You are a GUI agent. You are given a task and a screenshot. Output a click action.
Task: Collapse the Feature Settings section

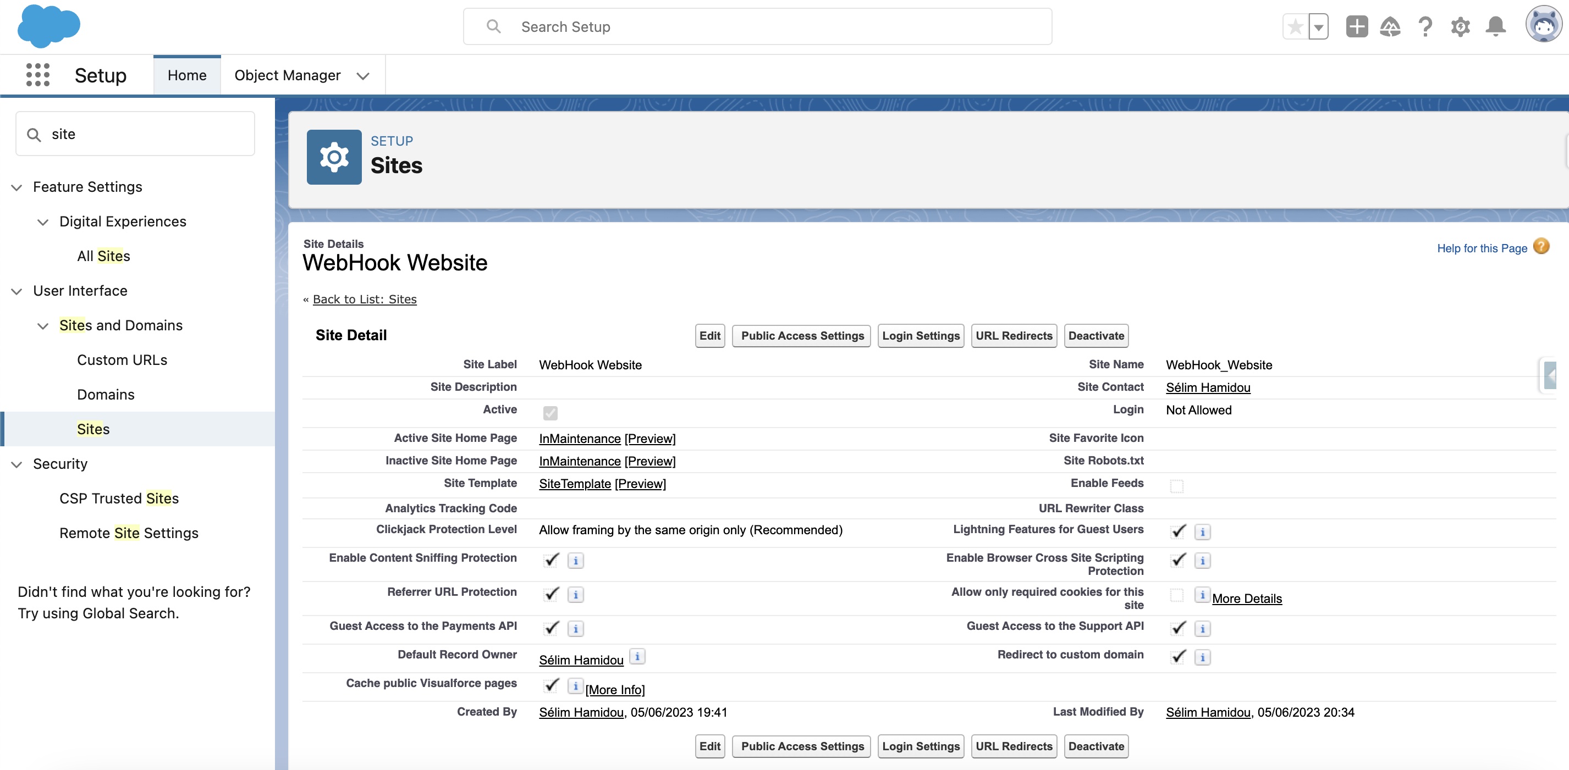[16, 187]
